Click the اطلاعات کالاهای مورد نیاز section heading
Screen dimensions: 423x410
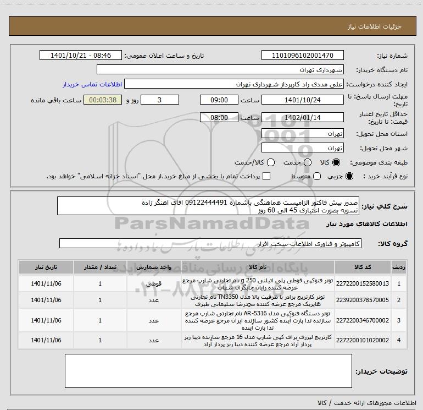click(367, 225)
